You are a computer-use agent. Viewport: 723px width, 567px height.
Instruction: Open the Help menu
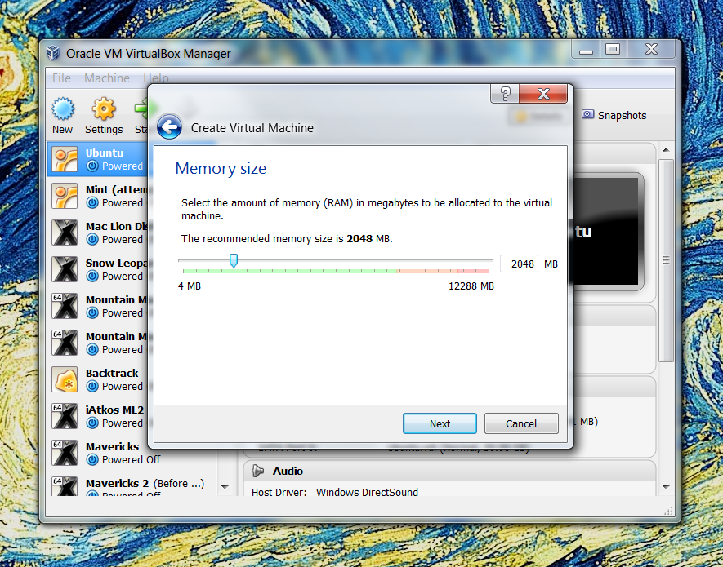156,78
